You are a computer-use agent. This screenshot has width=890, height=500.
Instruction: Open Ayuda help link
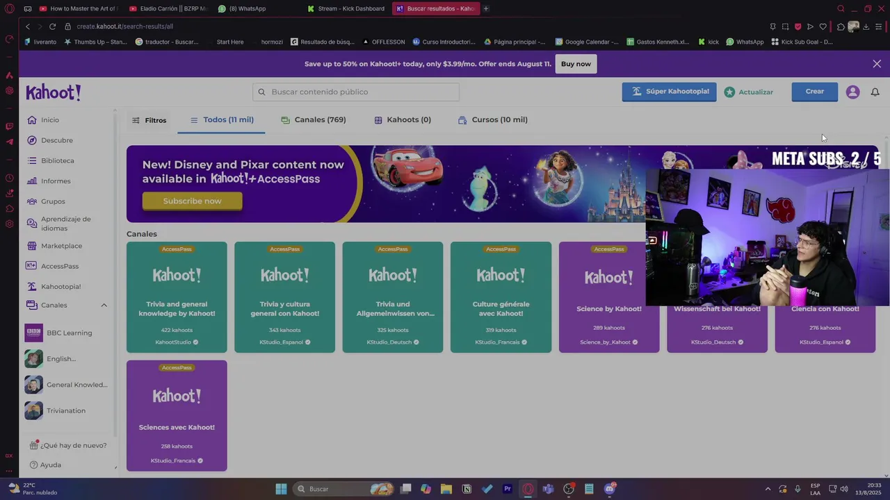46,465
